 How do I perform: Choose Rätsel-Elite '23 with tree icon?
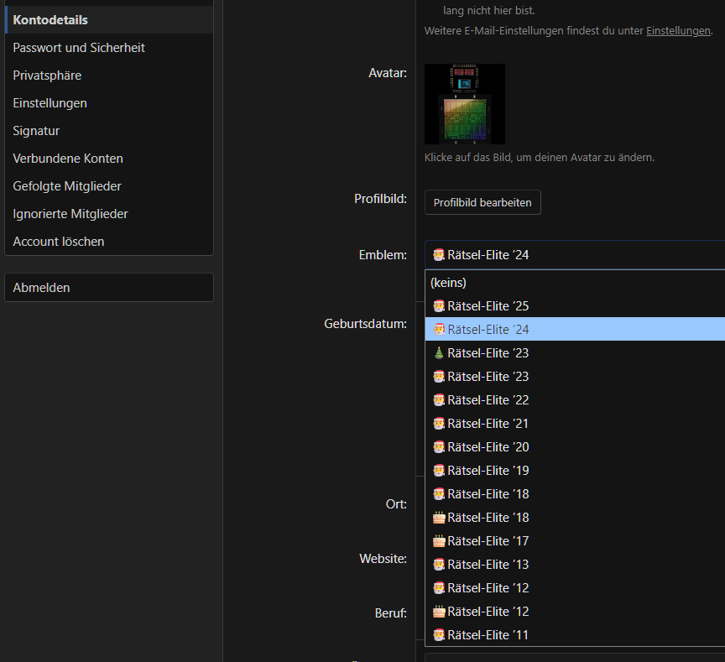575,352
